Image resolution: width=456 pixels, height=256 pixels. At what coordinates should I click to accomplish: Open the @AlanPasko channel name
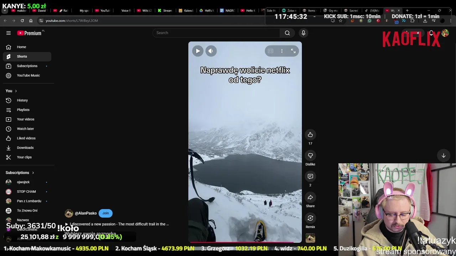click(x=85, y=213)
